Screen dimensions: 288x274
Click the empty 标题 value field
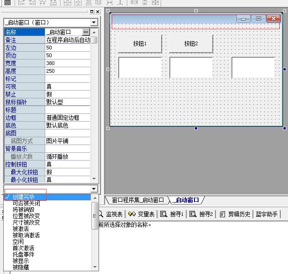pos(68,110)
